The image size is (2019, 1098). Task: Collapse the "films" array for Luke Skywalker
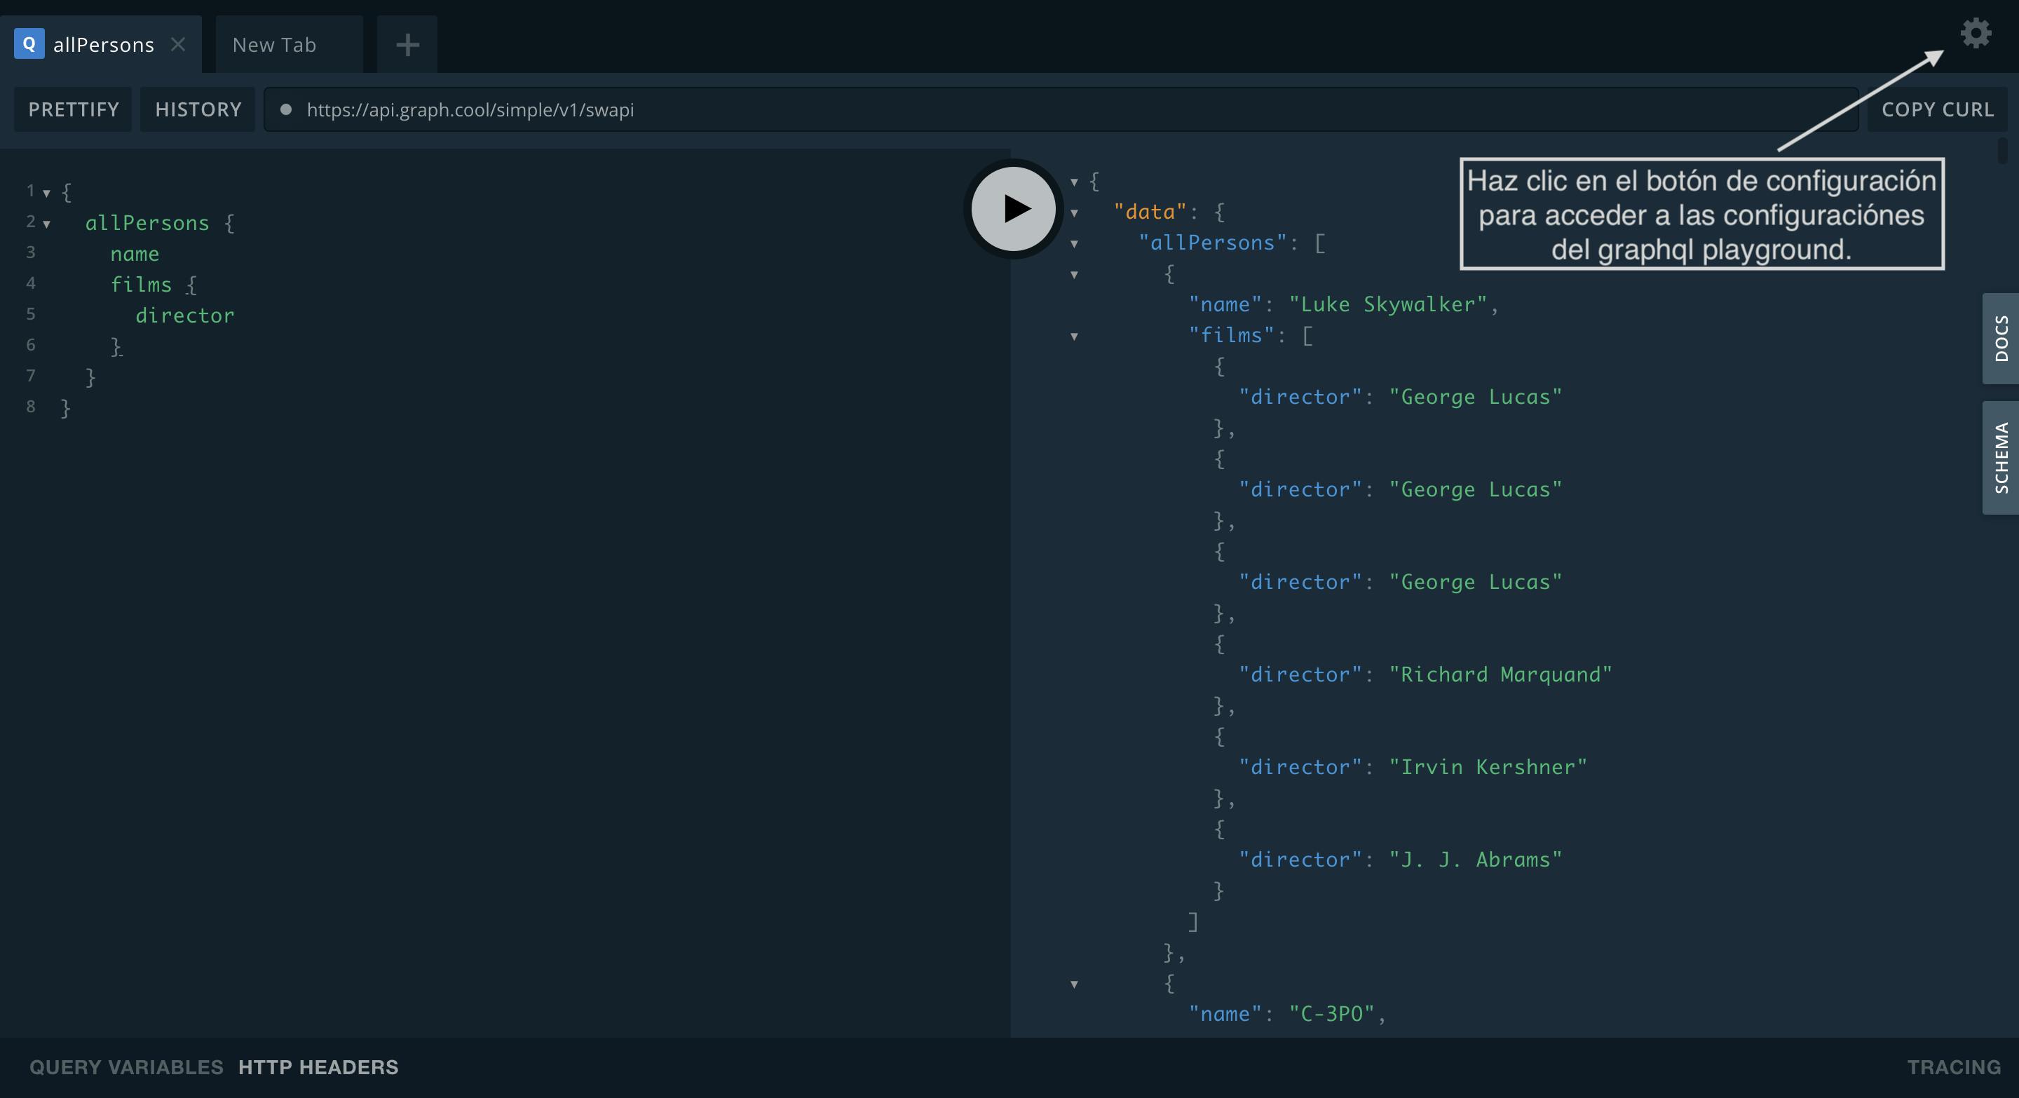(x=1075, y=337)
